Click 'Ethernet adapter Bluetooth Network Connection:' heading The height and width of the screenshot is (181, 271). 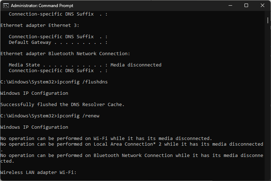click(65, 54)
